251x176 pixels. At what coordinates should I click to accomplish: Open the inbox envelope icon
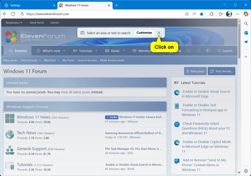[189, 51]
